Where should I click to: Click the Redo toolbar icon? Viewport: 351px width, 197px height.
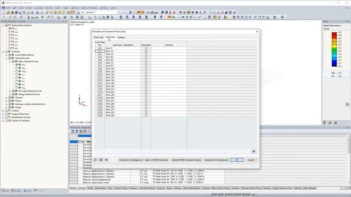[42, 13]
